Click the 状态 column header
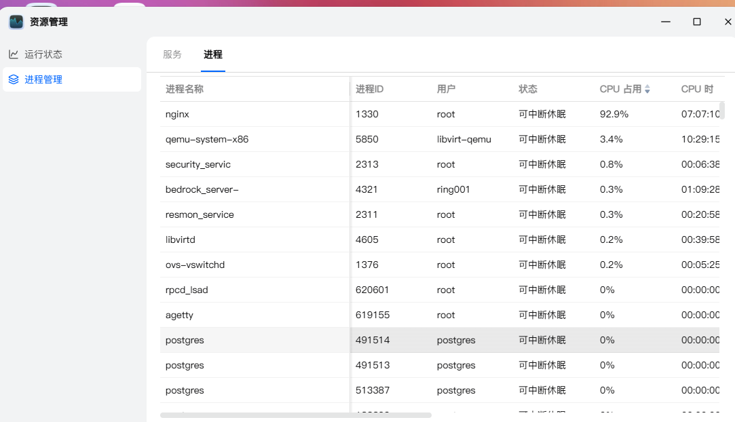Screen dimensions: 735x422 [528, 89]
